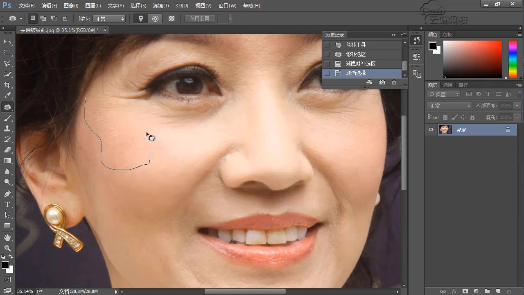Screen dimensions: 524x295
Task: Select the Brush tool
Action: 7,118
